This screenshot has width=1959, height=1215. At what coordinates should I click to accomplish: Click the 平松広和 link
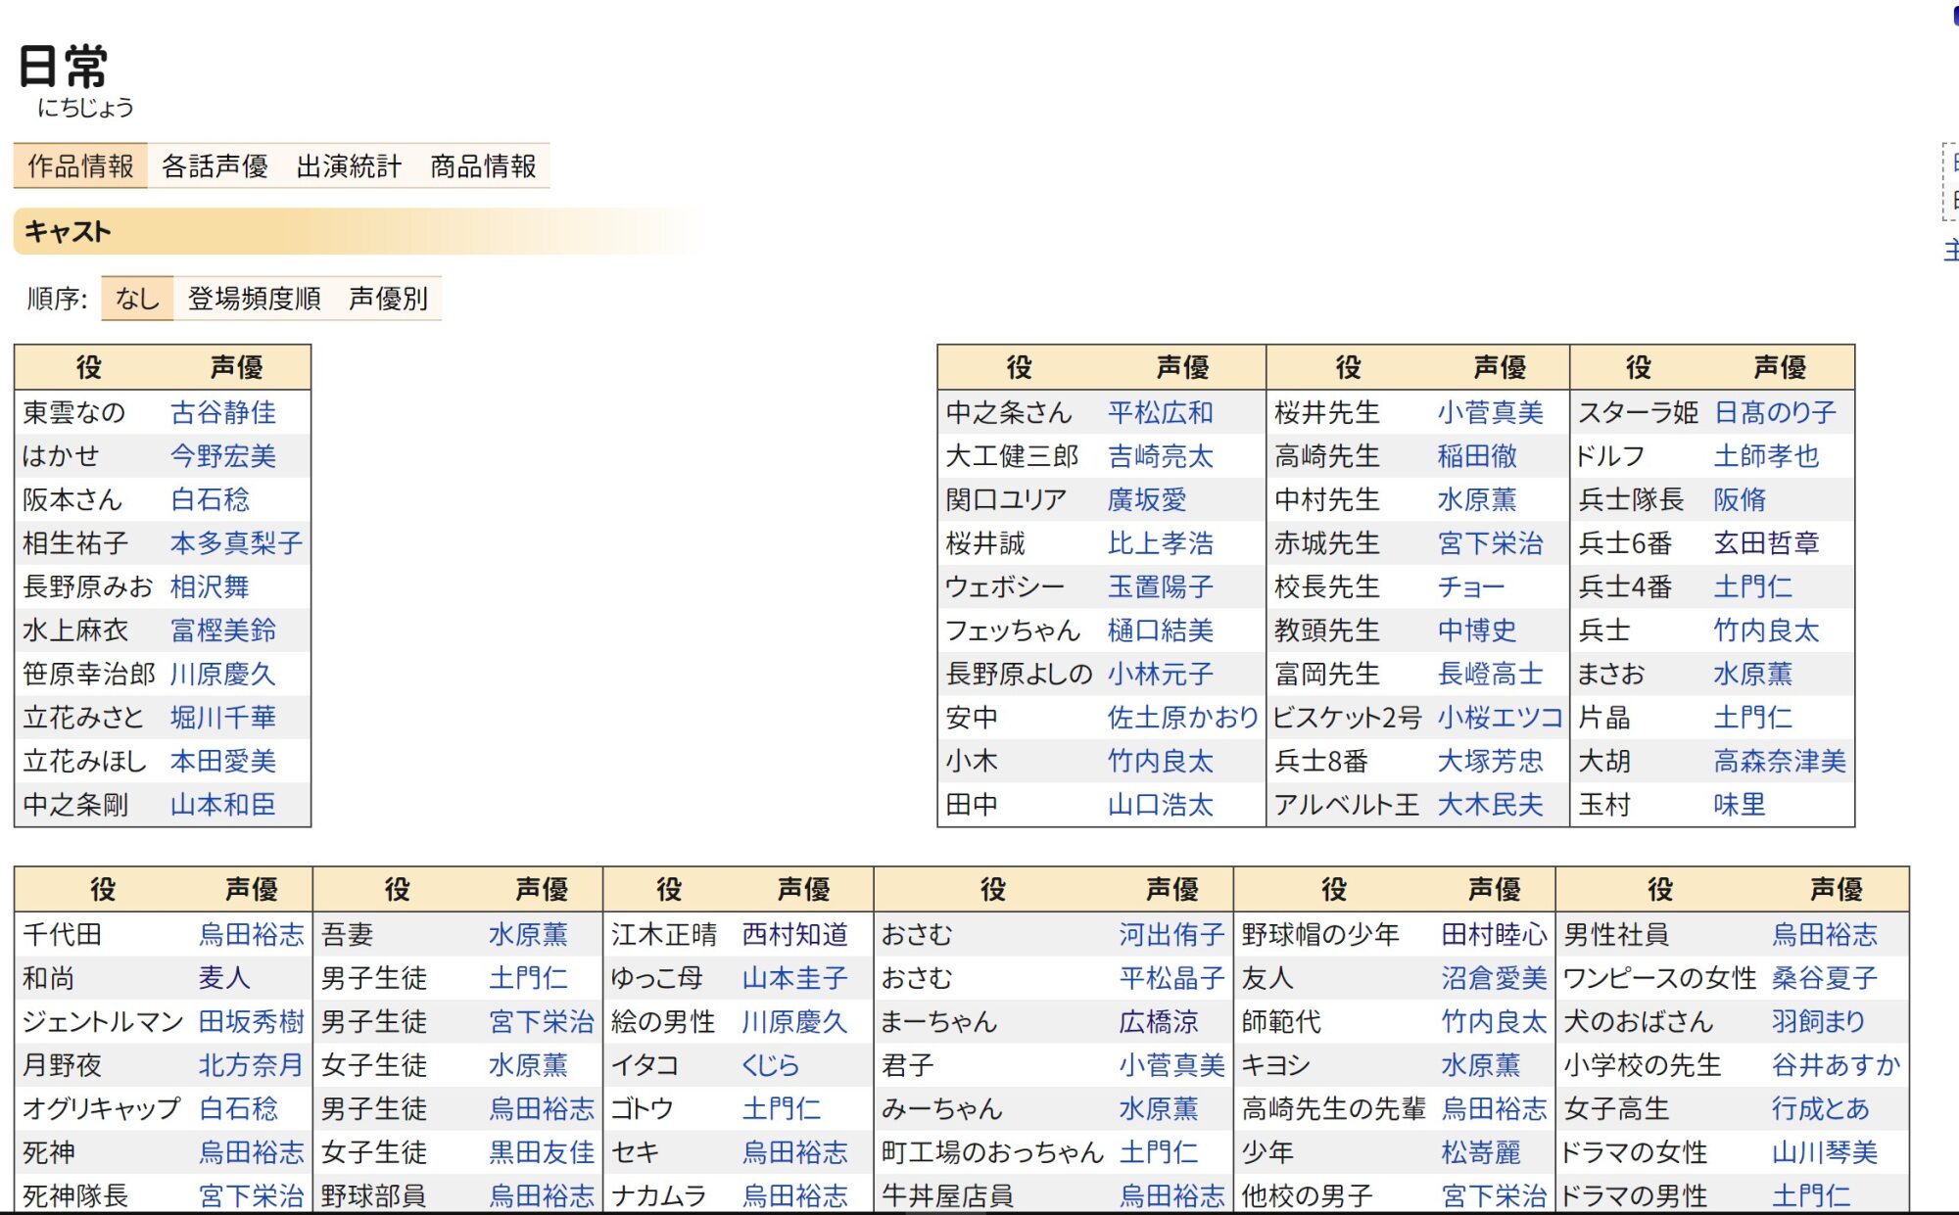pos(1161,412)
